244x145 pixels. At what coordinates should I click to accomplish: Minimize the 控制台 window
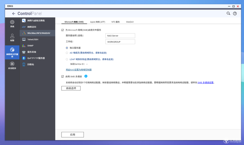[x=229, y=6]
